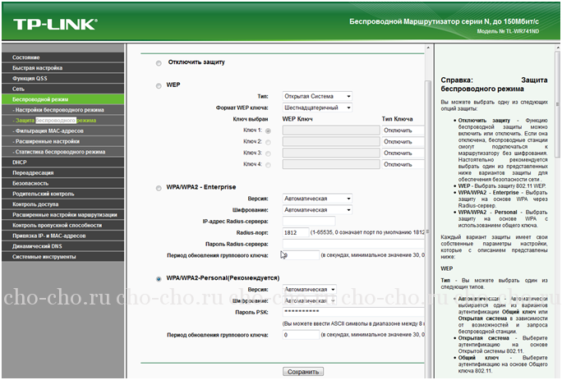Click the Radius-порт field with 1812
This screenshot has height=380, width=562.
click(295, 232)
